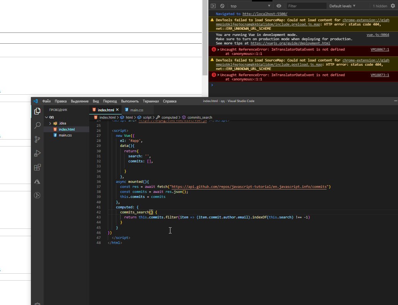Click the 'computed: {' code line
Image resolution: width=398 pixels, height=305 pixels.
pos(127,207)
